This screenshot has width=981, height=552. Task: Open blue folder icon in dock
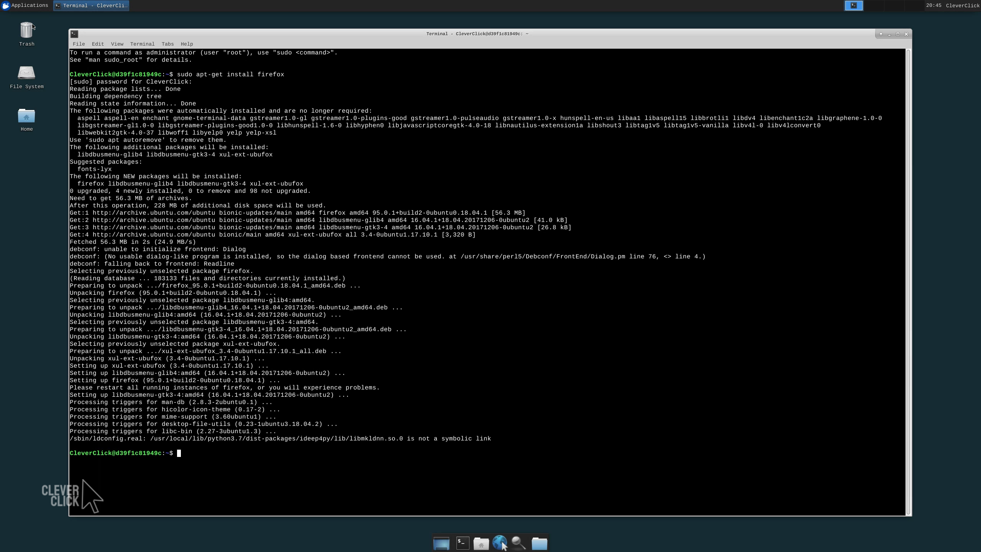coord(539,543)
